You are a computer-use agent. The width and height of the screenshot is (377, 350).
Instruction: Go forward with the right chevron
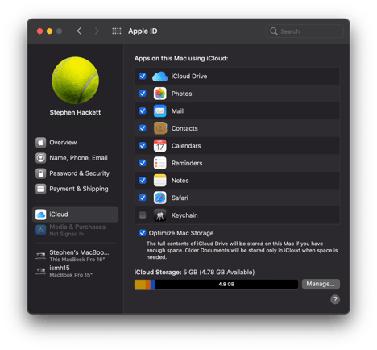[97, 31]
